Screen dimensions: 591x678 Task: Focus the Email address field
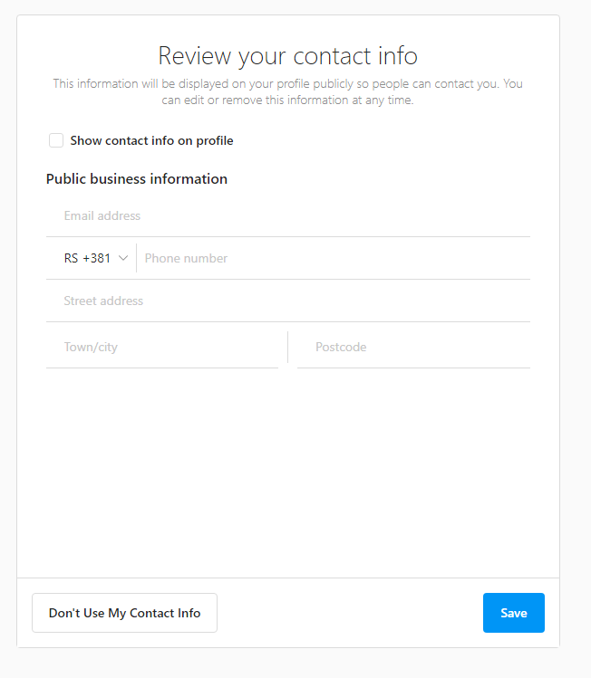[288, 215]
